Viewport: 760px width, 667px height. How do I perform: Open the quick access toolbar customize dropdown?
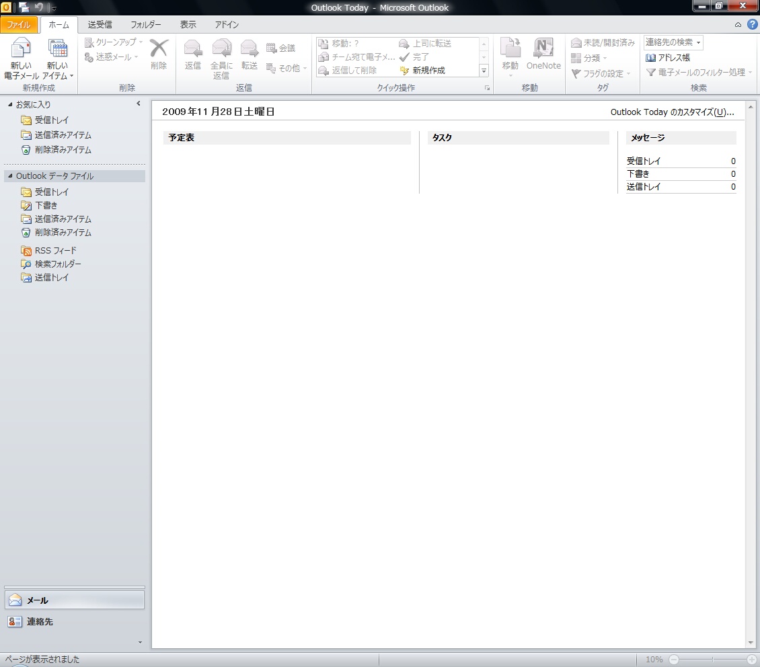[x=54, y=8]
